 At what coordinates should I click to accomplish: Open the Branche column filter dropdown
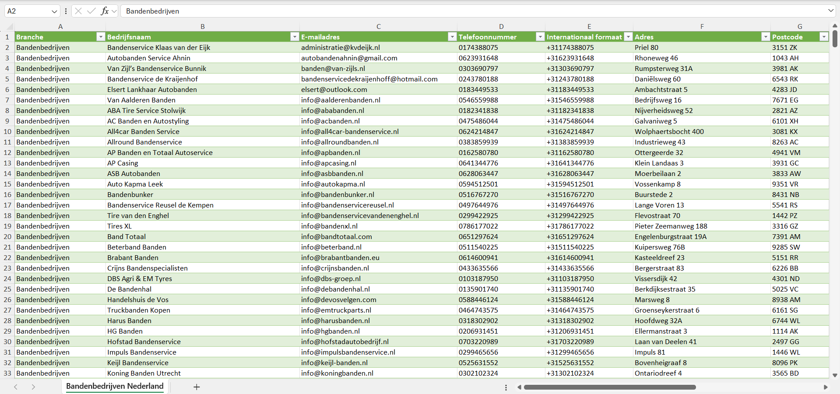[x=101, y=37]
